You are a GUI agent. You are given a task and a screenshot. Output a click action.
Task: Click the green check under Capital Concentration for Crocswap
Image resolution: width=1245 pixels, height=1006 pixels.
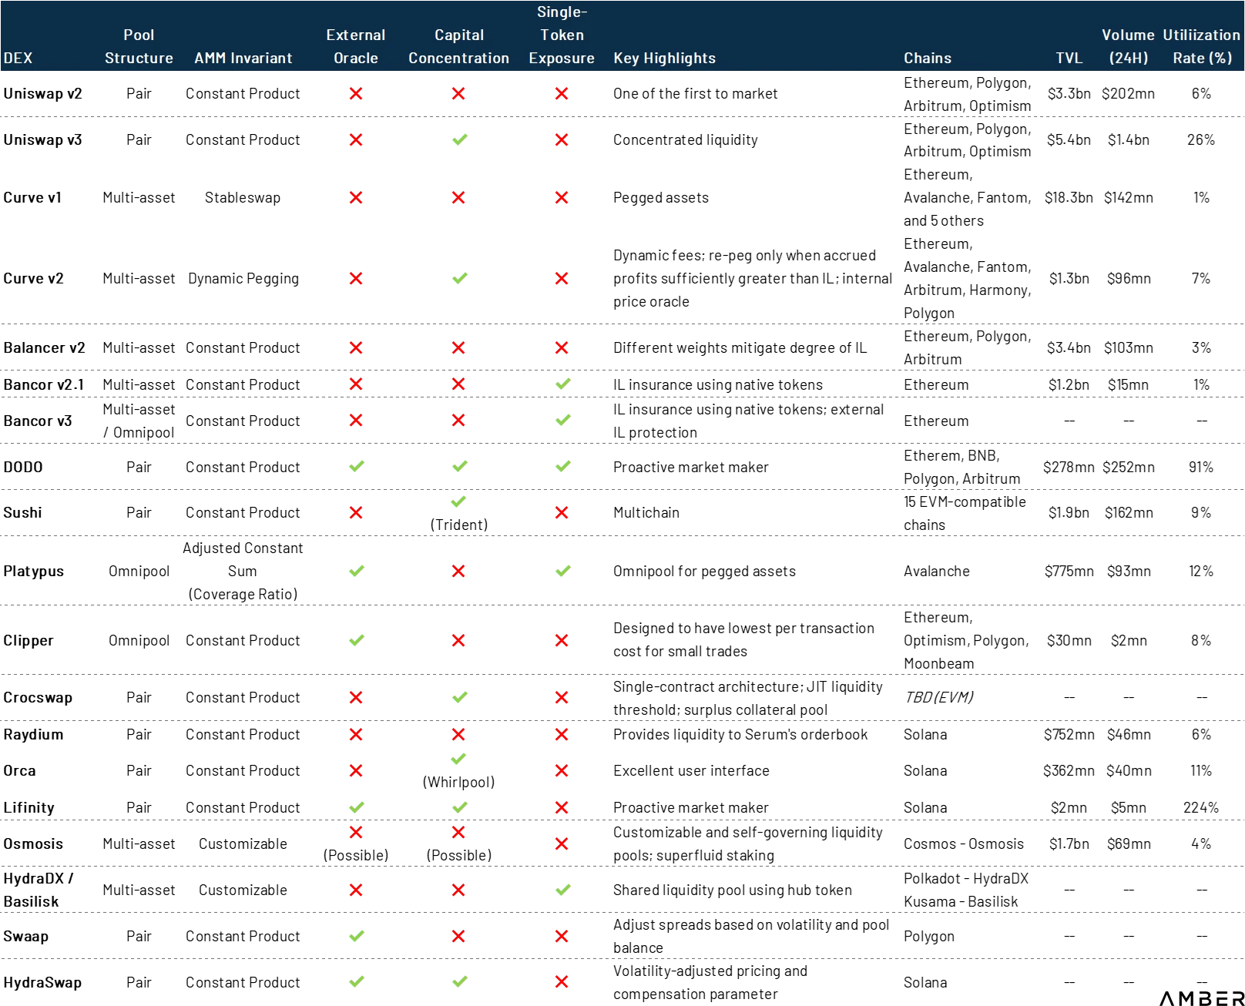(459, 697)
